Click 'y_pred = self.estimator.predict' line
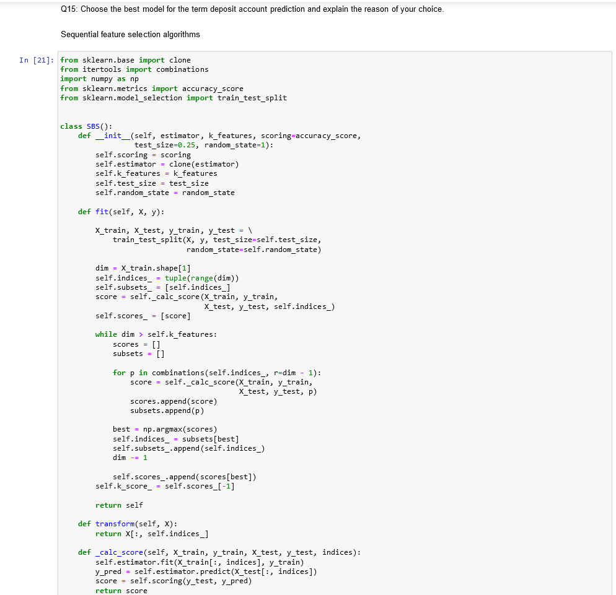 pyautogui.click(x=206, y=572)
